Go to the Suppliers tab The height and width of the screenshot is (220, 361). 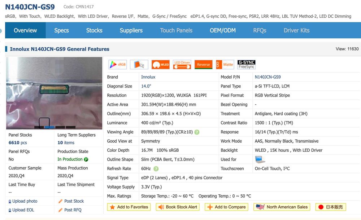click(131, 30)
